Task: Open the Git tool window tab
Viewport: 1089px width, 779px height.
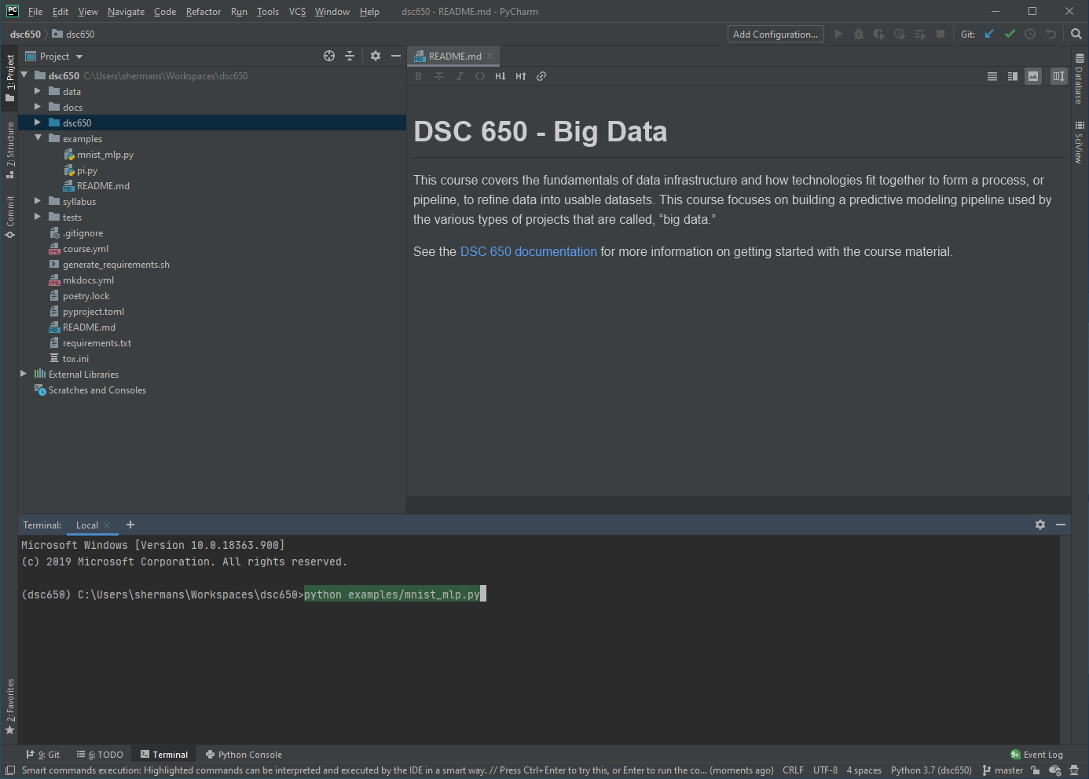Action: click(x=43, y=755)
